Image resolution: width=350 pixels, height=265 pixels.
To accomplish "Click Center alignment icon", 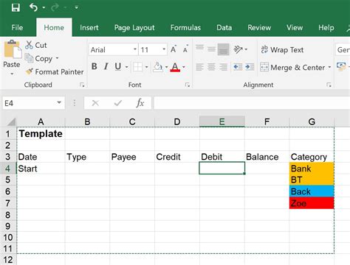I will pos(211,67).
